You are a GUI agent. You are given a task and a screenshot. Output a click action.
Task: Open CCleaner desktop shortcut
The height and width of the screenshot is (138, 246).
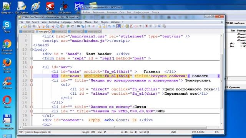coord(7,83)
